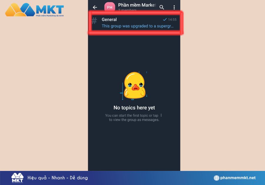The width and height of the screenshot is (265, 185).
Task: Tap the pink PH group avatar
Action: 110,7
